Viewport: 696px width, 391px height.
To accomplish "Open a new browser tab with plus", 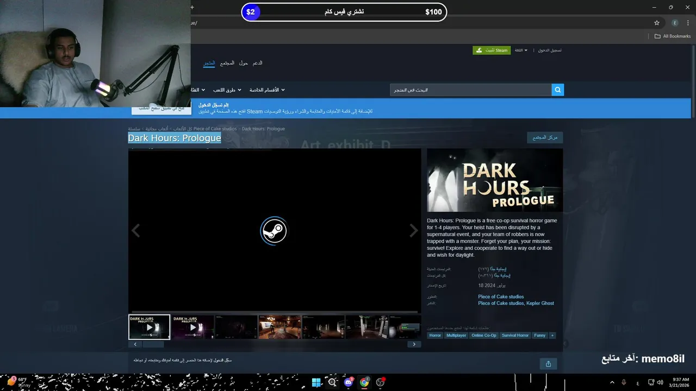I will point(192,8).
